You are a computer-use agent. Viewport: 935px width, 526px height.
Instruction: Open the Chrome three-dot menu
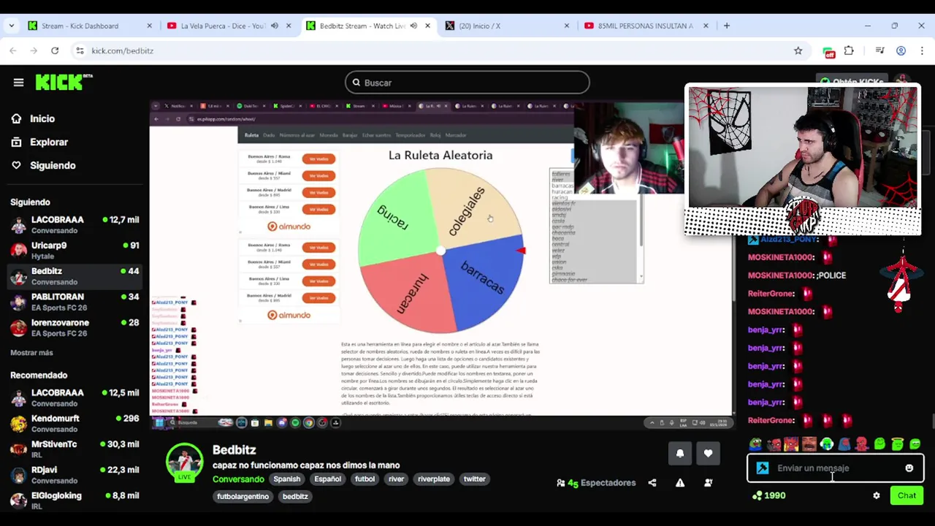[x=922, y=50]
